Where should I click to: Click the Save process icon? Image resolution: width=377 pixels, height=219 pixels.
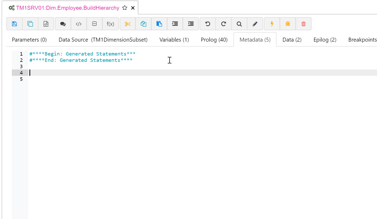pyautogui.click(x=14, y=24)
